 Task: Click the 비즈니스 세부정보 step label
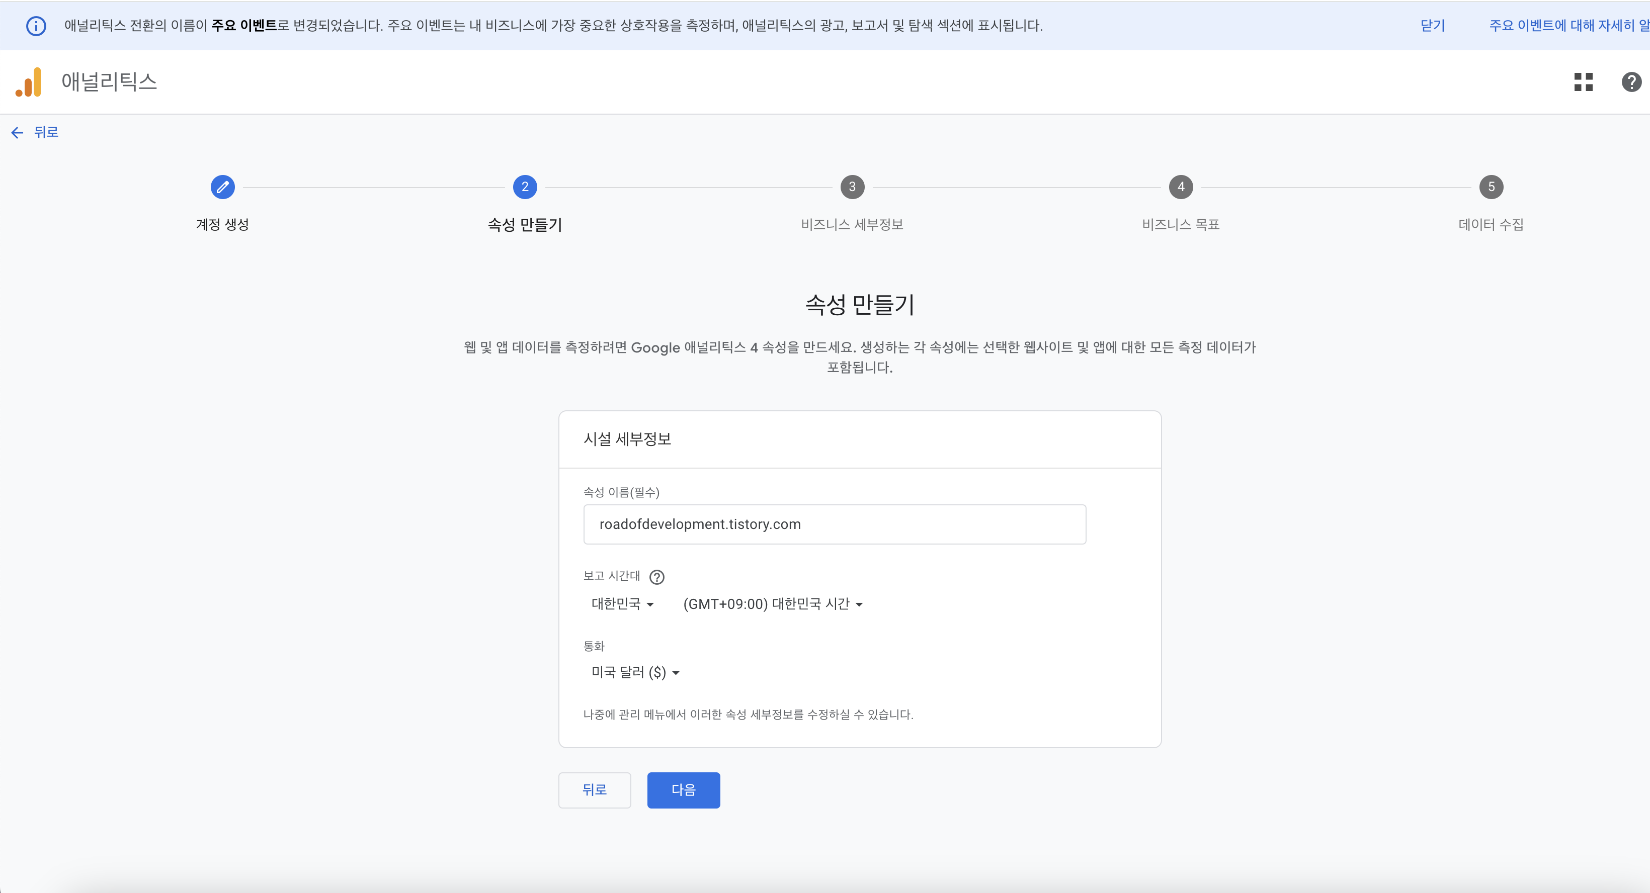tap(852, 225)
